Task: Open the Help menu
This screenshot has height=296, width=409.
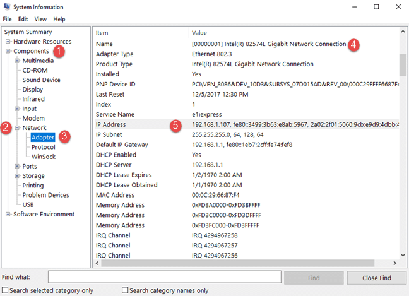Action: (59, 19)
